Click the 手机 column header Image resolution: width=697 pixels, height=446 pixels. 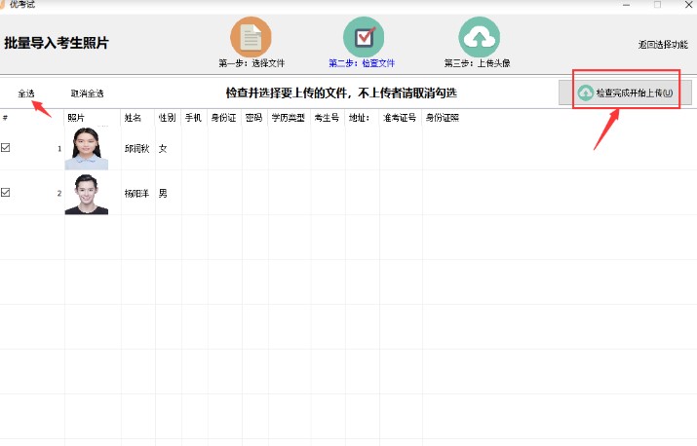193,118
